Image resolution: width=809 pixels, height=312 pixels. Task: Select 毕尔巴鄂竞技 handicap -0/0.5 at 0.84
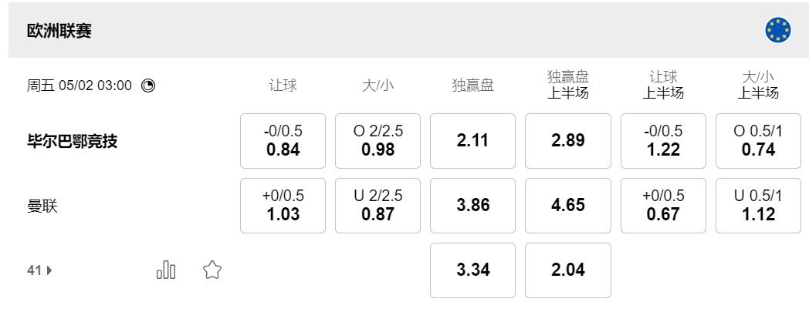coord(283,141)
